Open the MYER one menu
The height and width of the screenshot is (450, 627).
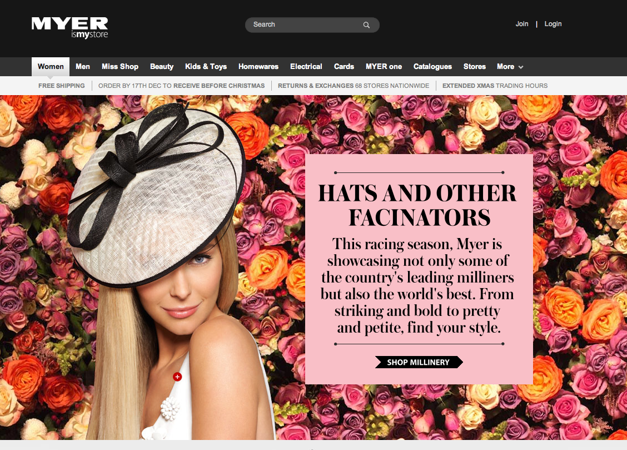point(384,66)
